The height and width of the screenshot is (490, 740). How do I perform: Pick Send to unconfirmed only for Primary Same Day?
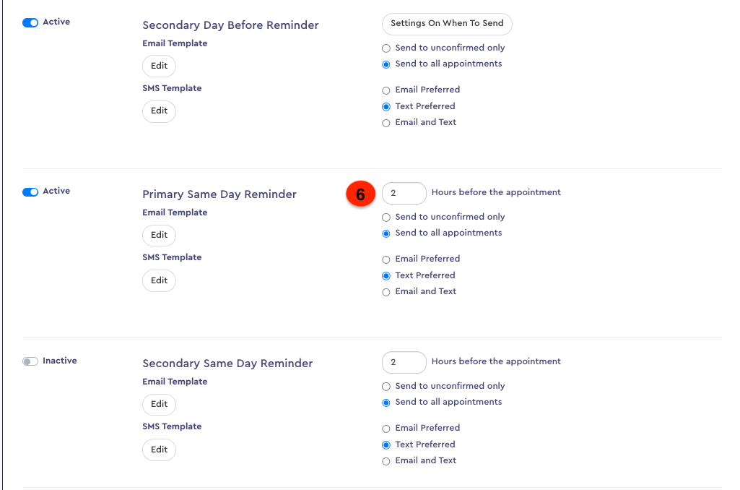click(x=386, y=217)
